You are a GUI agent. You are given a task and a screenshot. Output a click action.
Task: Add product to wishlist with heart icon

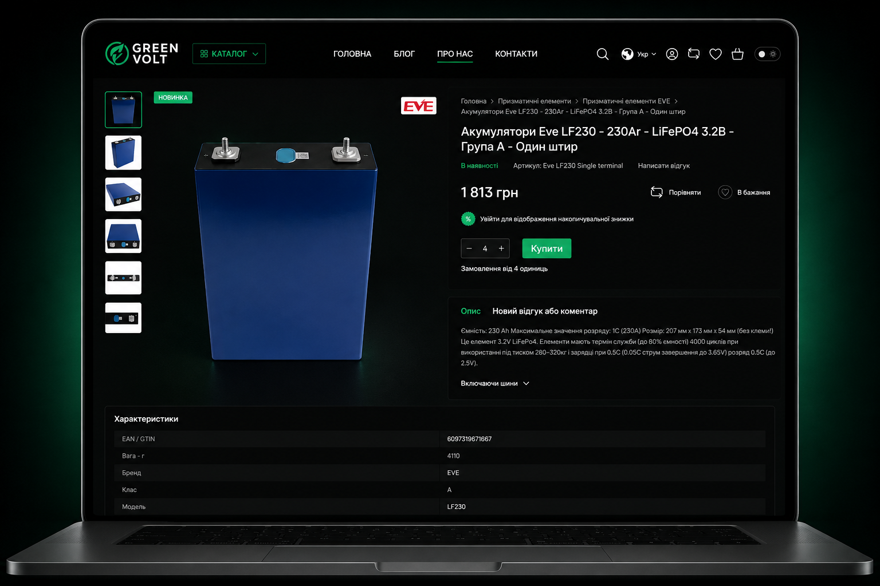[x=725, y=192]
